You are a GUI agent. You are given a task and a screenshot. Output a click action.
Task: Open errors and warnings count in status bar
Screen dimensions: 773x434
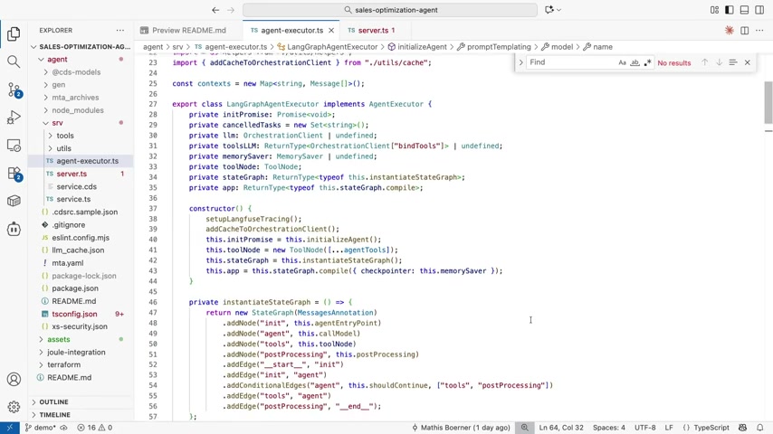click(95, 428)
